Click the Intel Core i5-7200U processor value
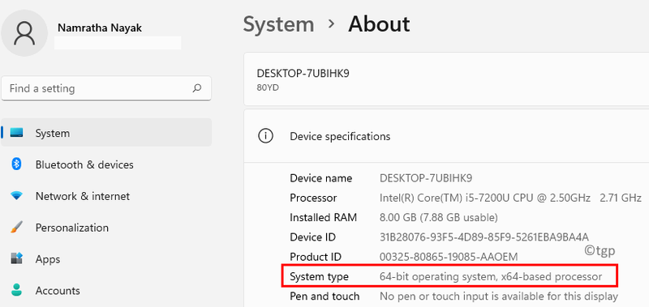The width and height of the screenshot is (649, 307). tap(510, 198)
